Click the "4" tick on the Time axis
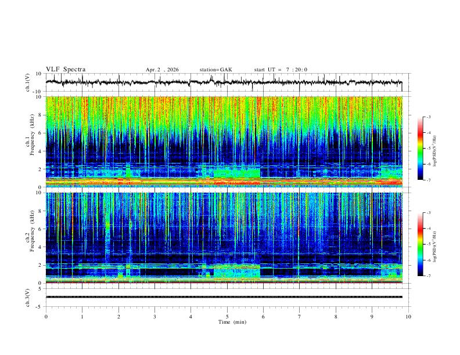The width and height of the screenshot is (460, 355). (x=191, y=317)
